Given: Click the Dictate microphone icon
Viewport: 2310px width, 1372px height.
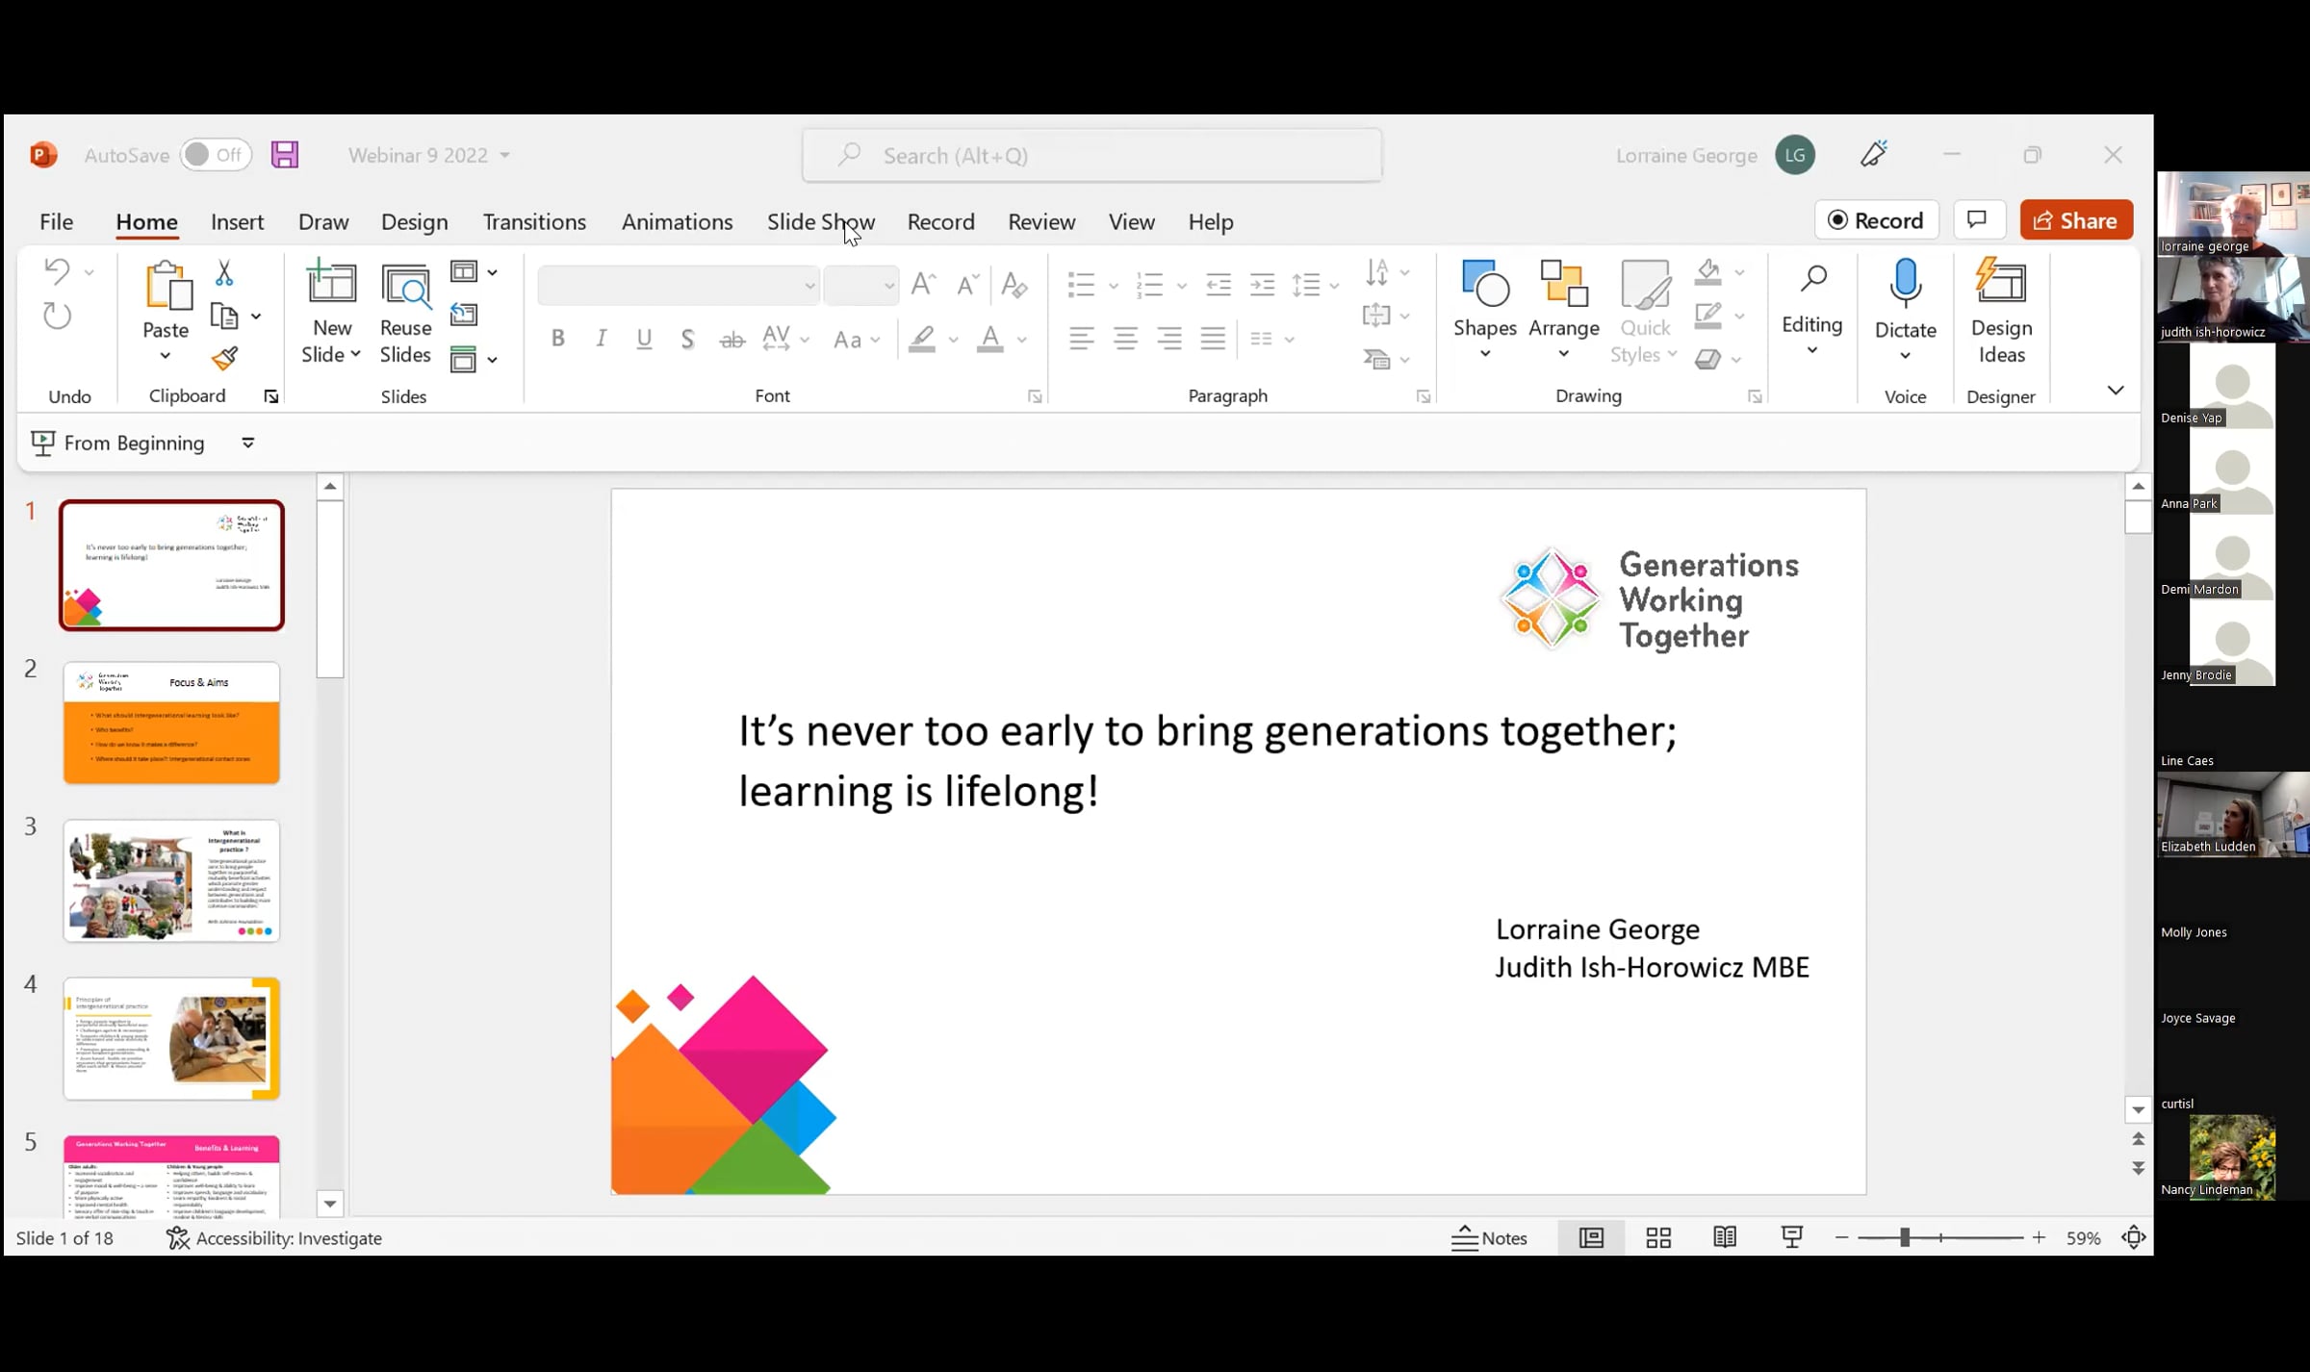Looking at the screenshot, I should (1905, 284).
